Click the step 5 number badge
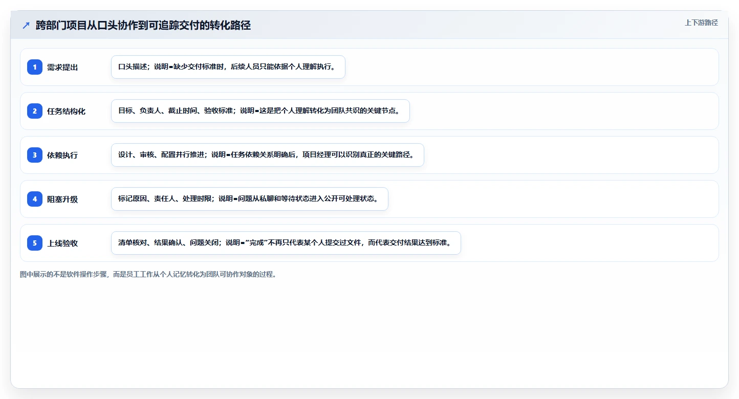The height and width of the screenshot is (399, 739). pyautogui.click(x=35, y=243)
